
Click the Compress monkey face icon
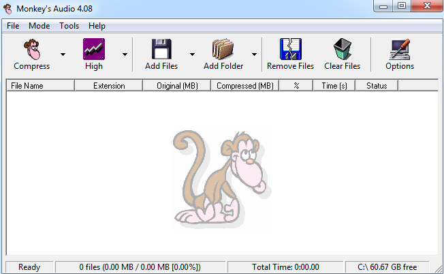click(x=32, y=49)
